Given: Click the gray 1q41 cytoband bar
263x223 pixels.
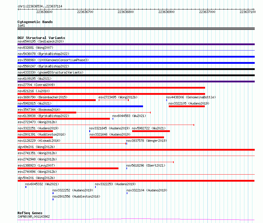Looking at the screenshot, I should point(136,29).
